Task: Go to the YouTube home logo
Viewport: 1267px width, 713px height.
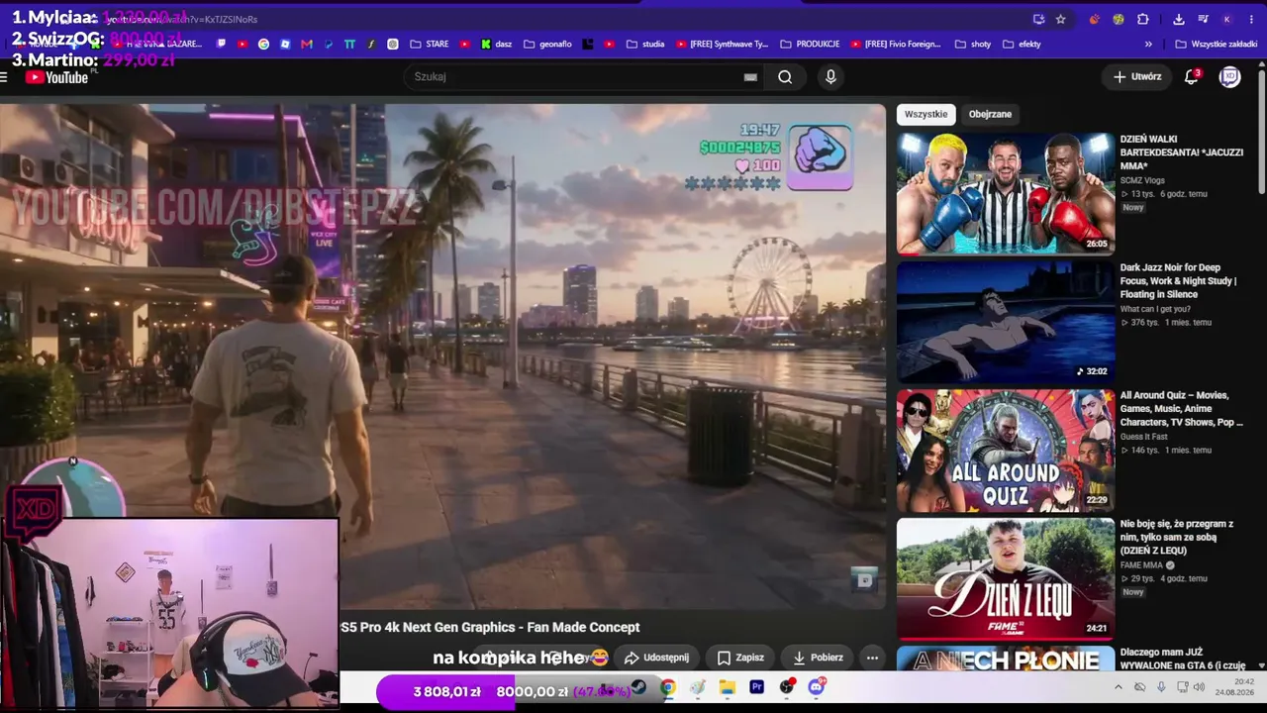Action: [57, 77]
